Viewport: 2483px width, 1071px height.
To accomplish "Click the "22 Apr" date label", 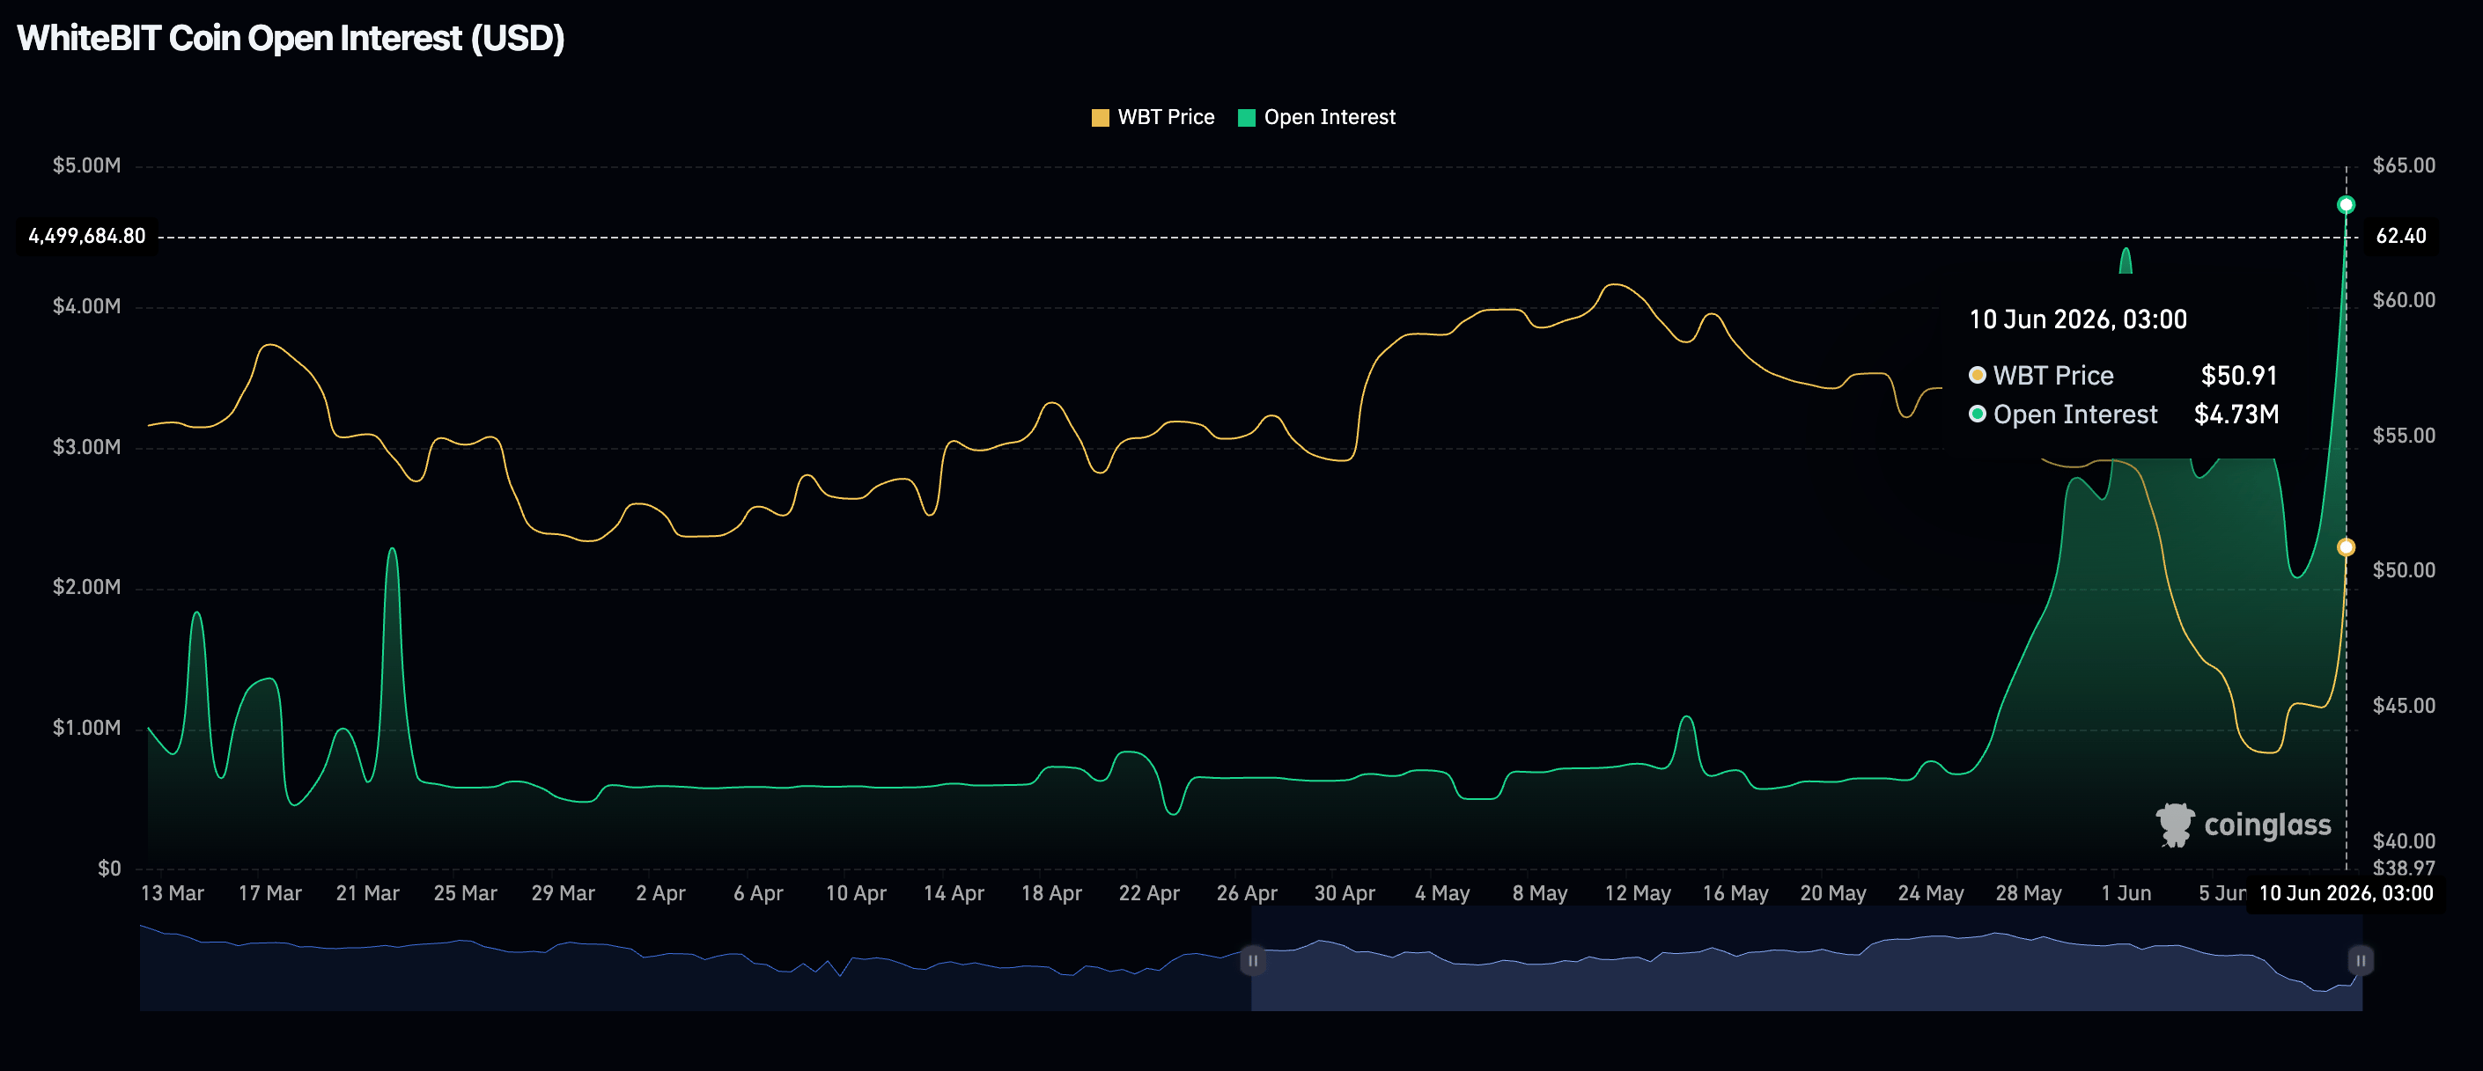I will pos(1149,894).
